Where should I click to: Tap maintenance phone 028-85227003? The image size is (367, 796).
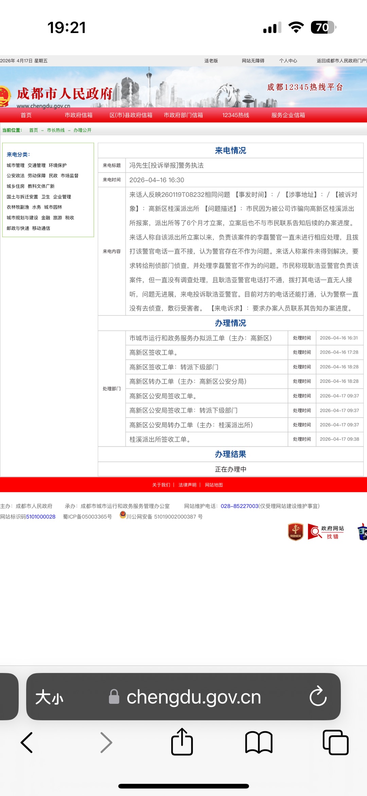click(240, 506)
